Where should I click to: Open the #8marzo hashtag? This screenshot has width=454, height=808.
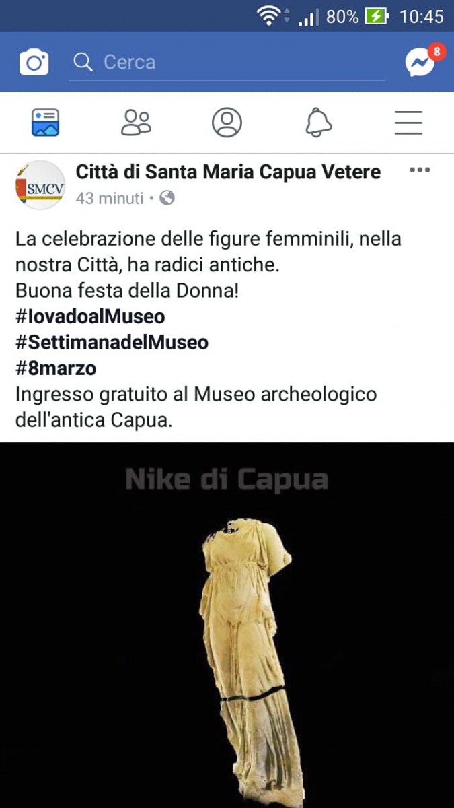click(x=56, y=369)
